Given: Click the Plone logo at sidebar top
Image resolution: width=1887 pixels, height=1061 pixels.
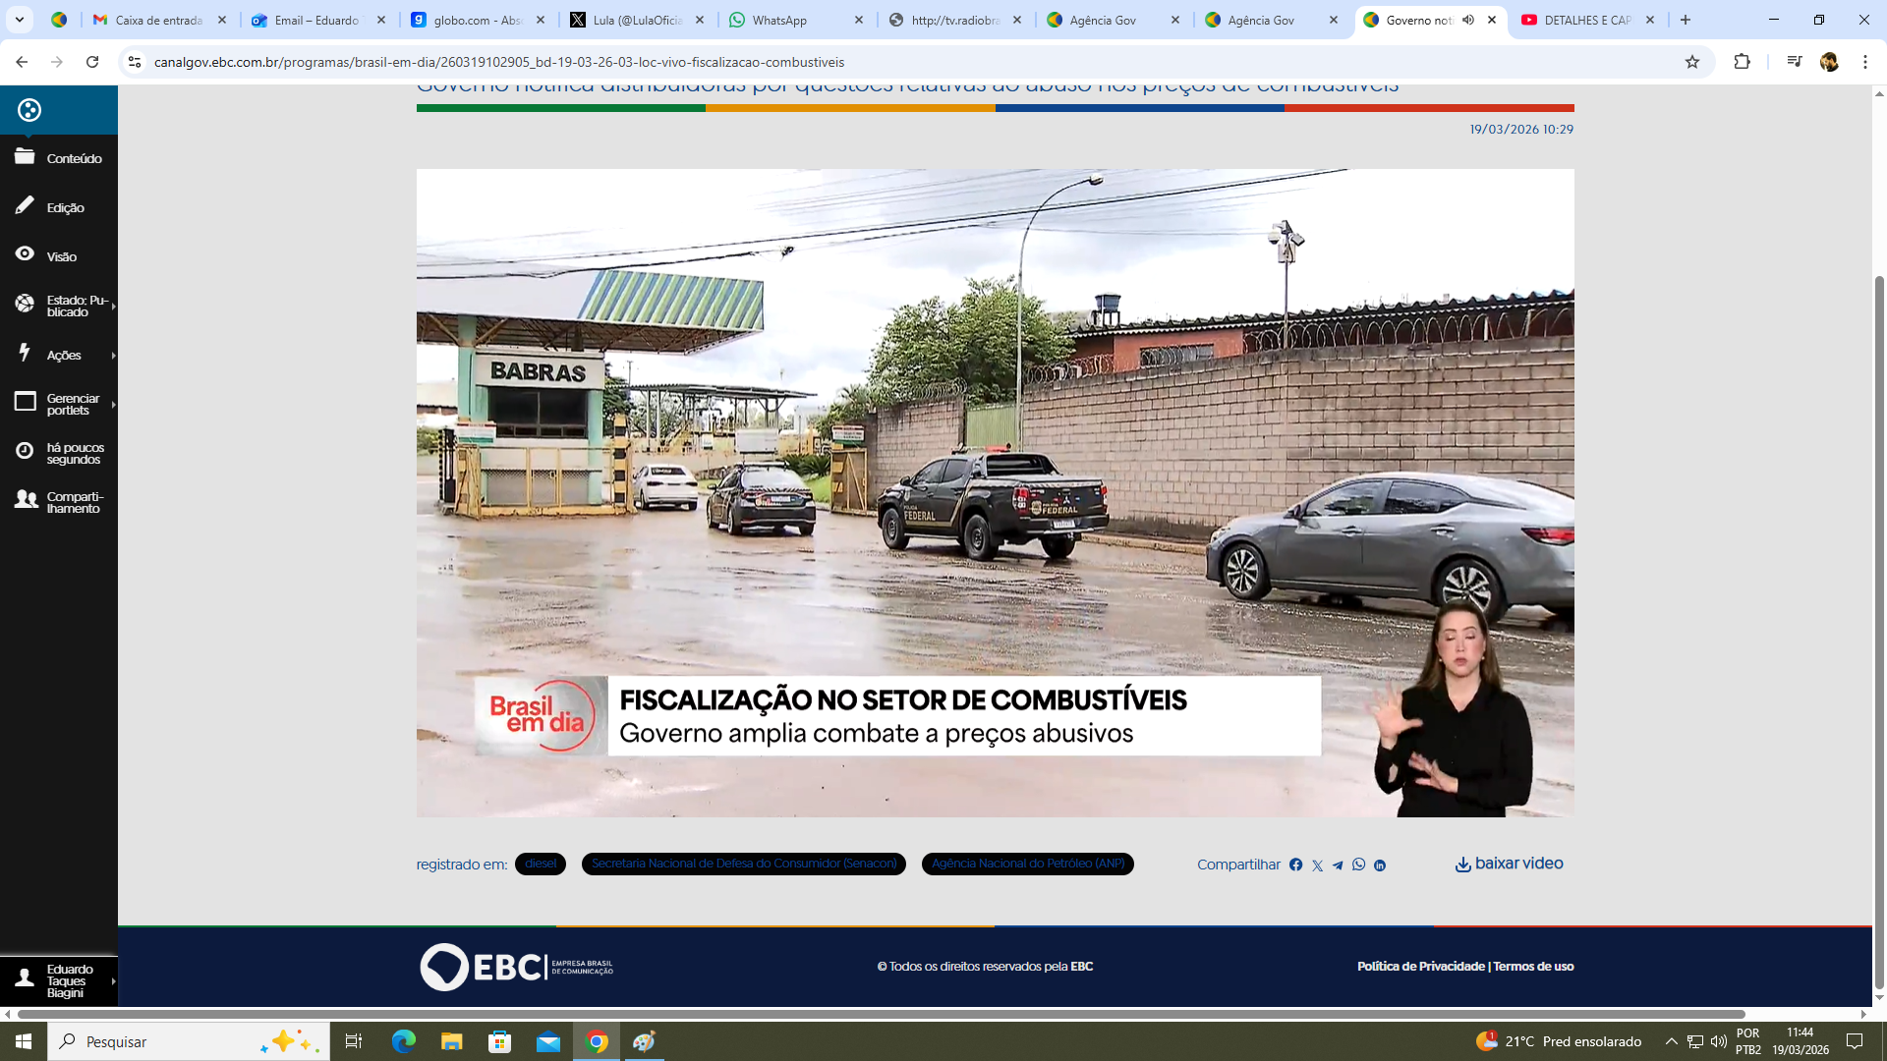Looking at the screenshot, I should (x=29, y=110).
